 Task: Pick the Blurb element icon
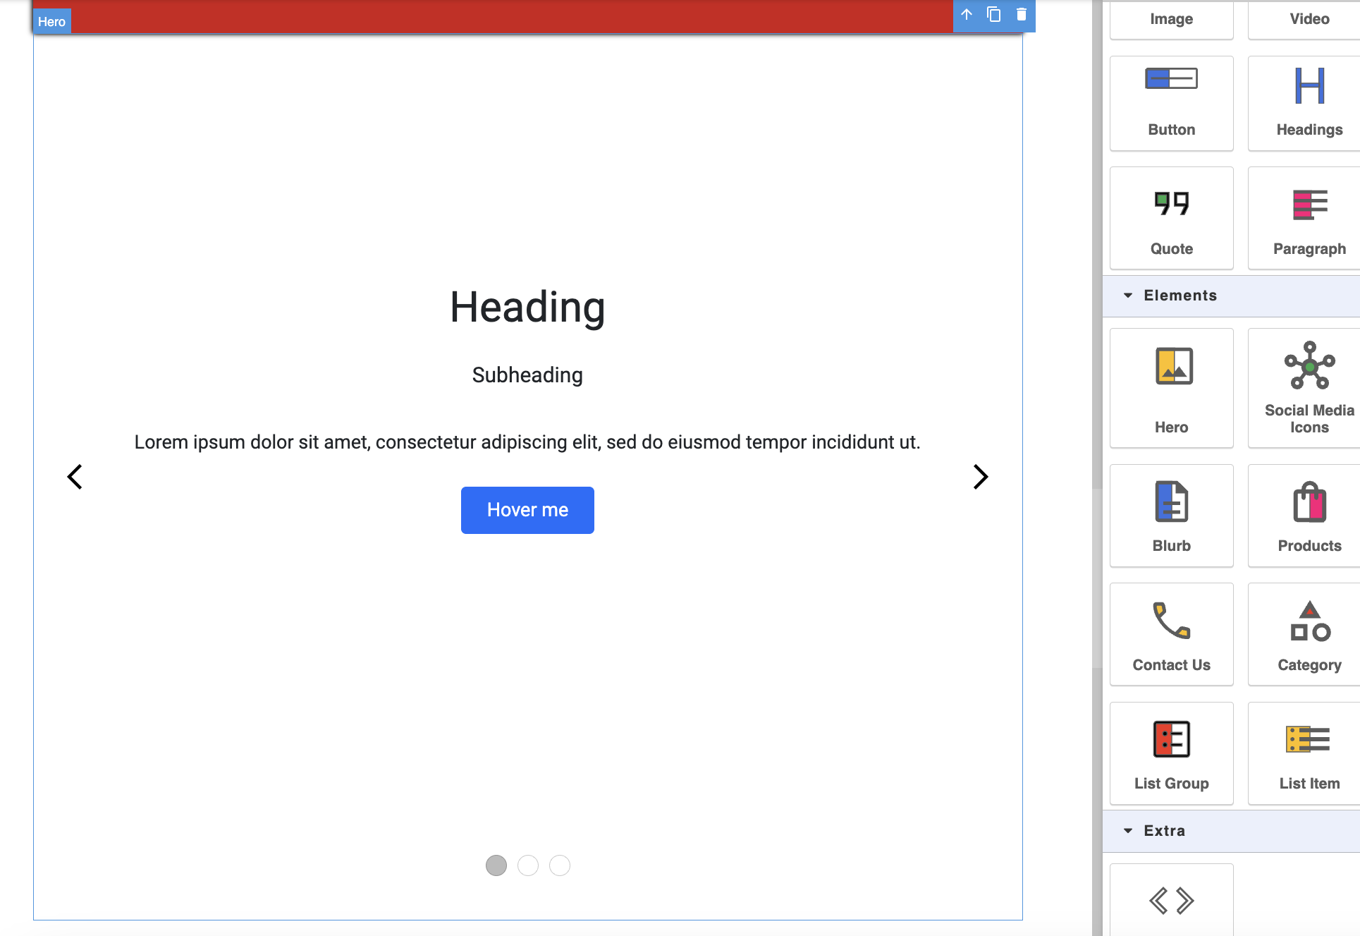(1172, 502)
